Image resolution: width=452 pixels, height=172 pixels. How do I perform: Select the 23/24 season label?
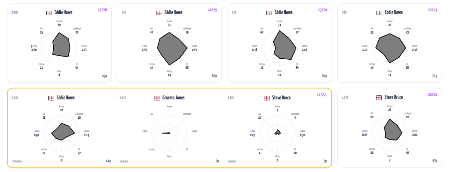322,10
